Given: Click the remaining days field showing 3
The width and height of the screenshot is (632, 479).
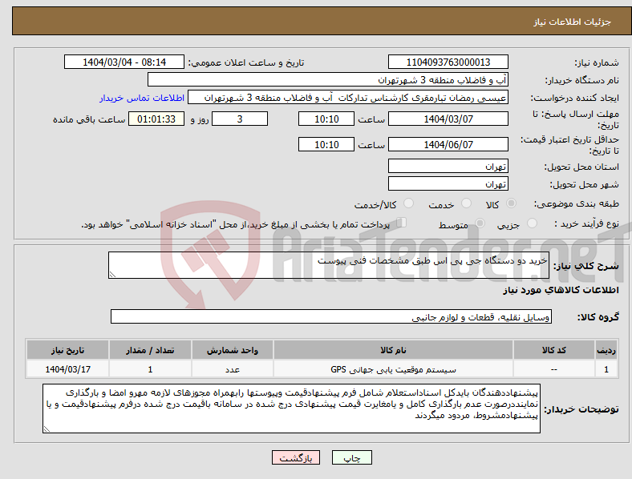Looking at the screenshot, I should (x=240, y=119).
